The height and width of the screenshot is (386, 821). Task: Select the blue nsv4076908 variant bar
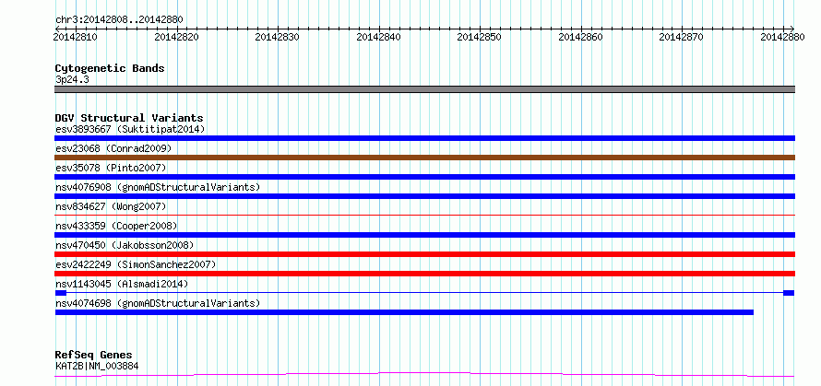424,196
